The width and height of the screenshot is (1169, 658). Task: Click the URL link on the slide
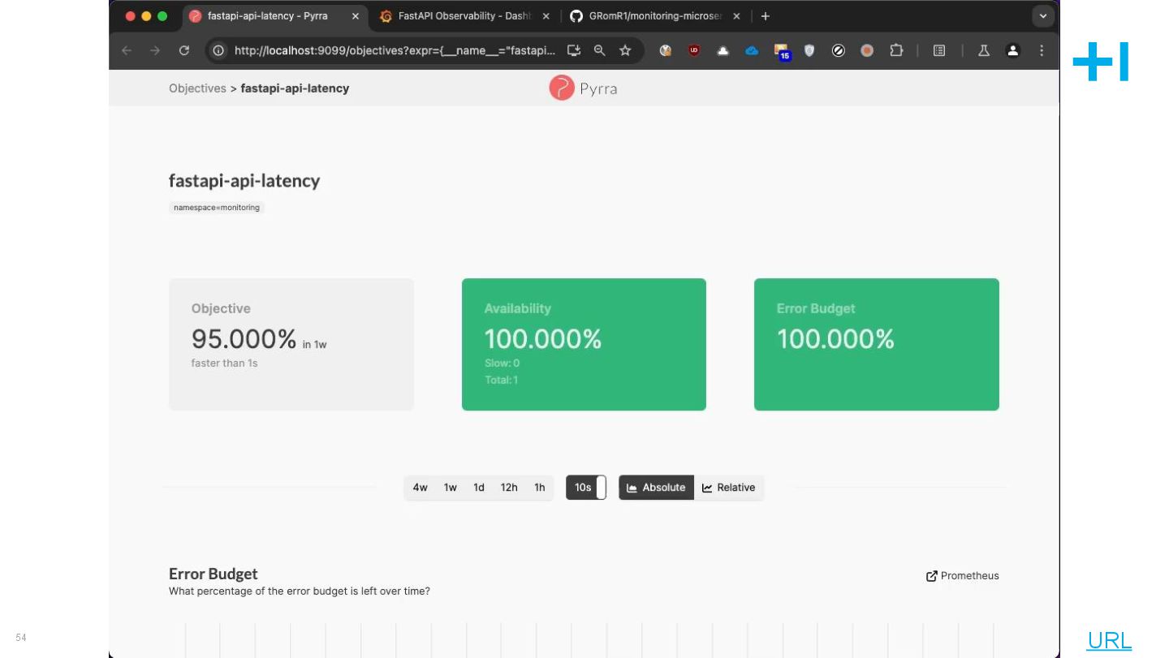[1109, 640]
